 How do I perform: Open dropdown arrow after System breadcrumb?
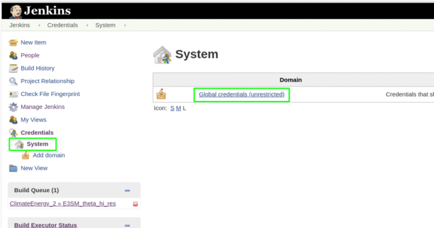(x=125, y=25)
